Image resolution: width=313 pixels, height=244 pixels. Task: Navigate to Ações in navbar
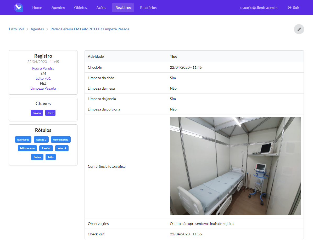tap(101, 8)
